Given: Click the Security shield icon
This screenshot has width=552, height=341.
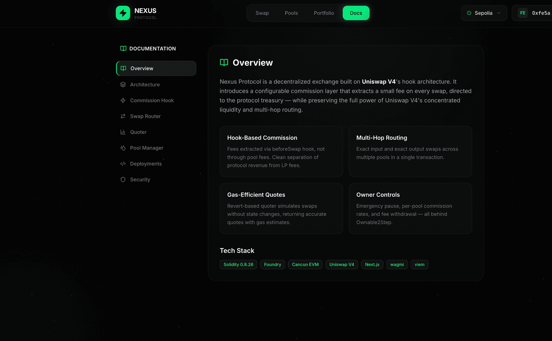Looking at the screenshot, I should click(x=123, y=179).
